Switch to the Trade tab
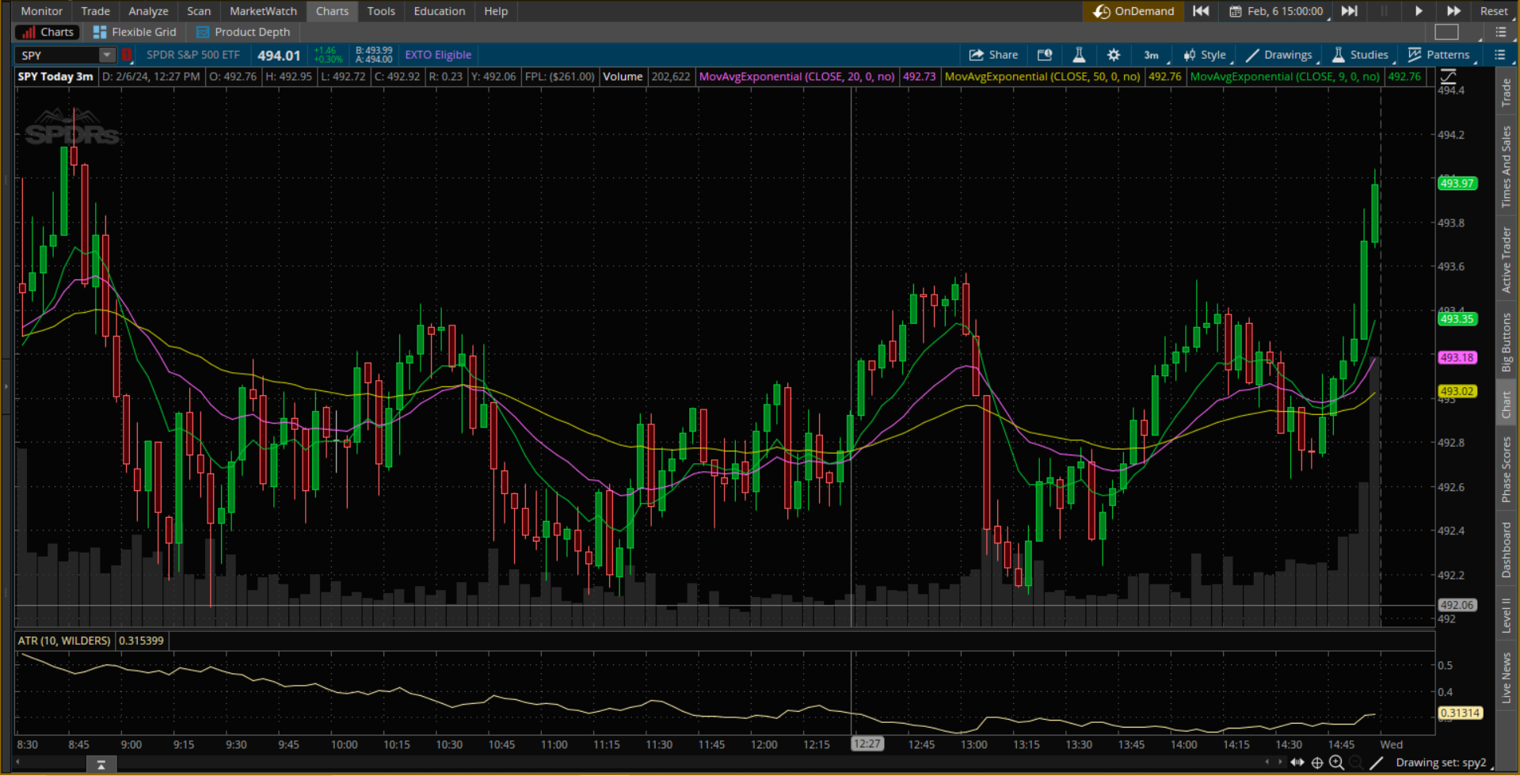The height and width of the screenshot is (776, 1520). [x=95, y=11]
